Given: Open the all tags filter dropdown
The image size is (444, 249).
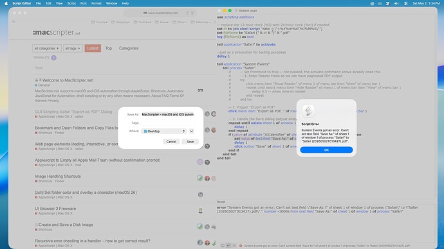Looking at the screenshot, I should (73, 48).
